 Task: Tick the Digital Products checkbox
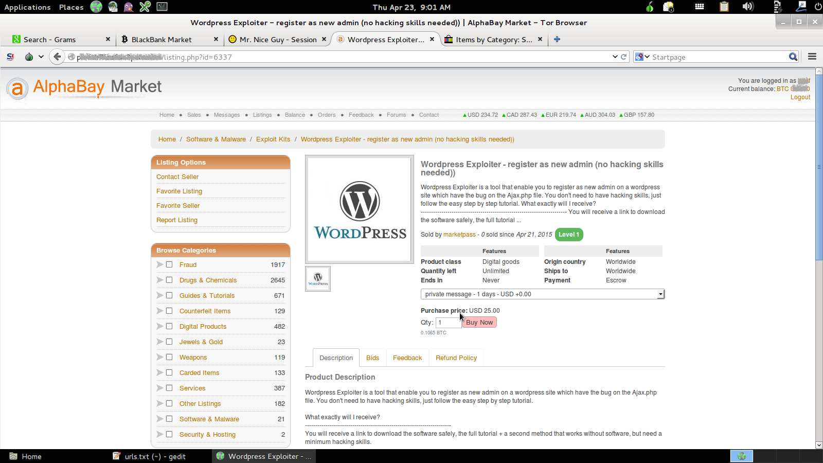tap(169, 326)
